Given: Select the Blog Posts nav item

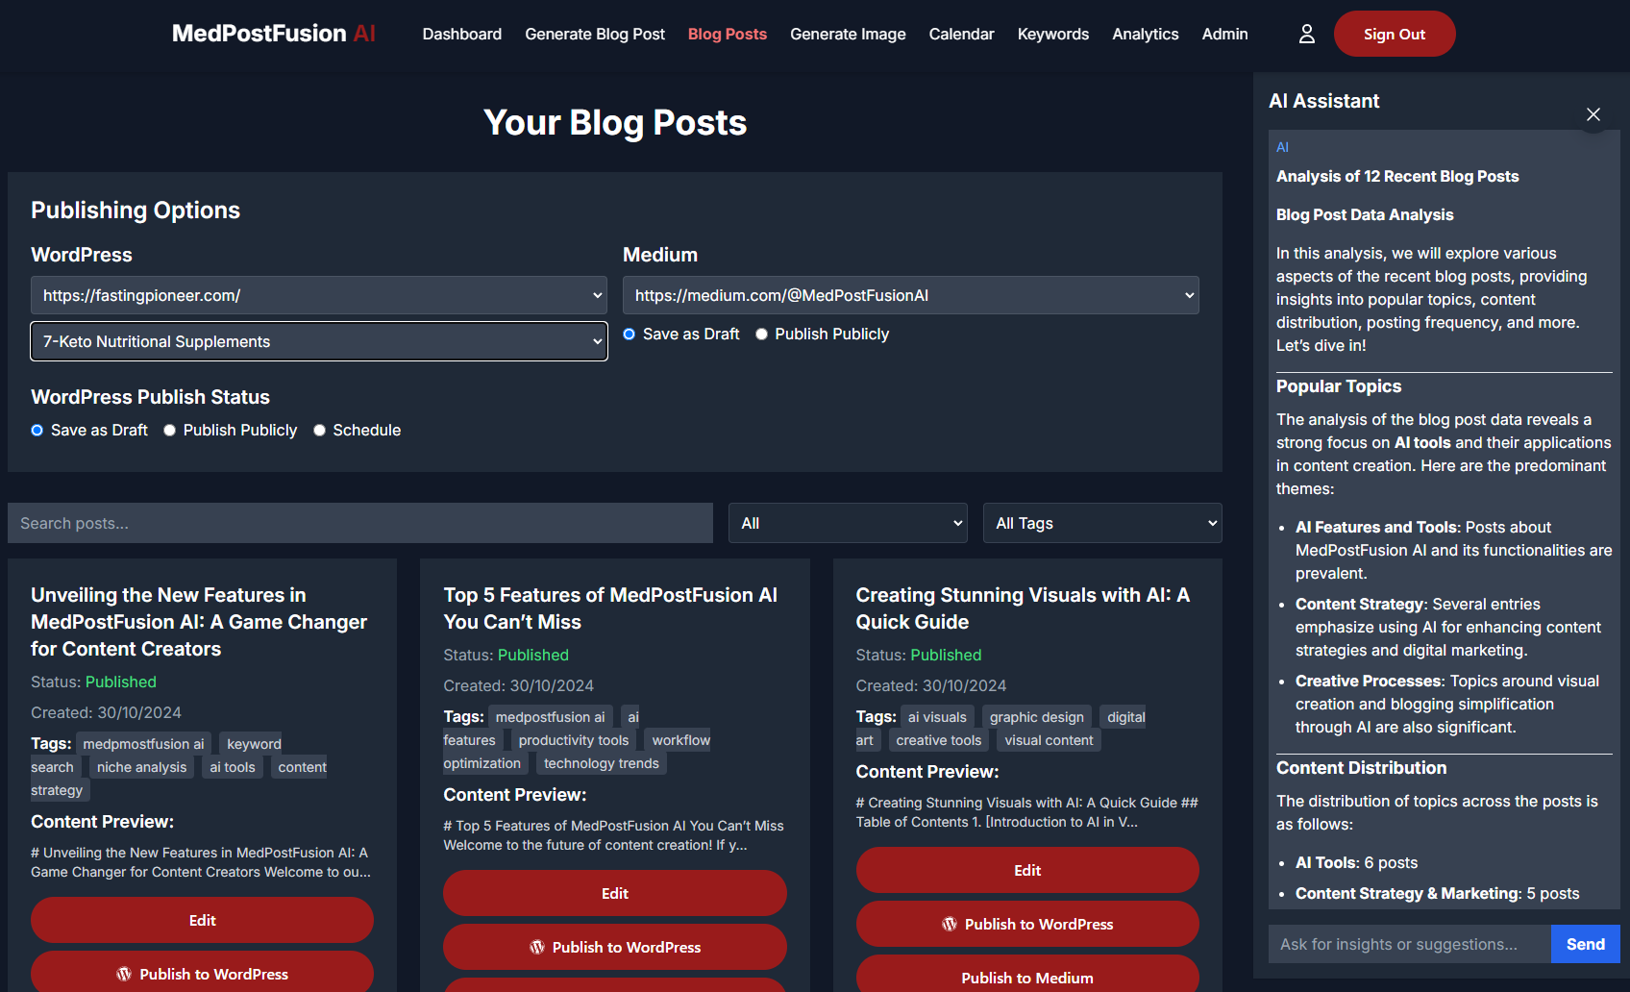Looking at the screenshot, I should pyautogui.click(x=728, y=34).
